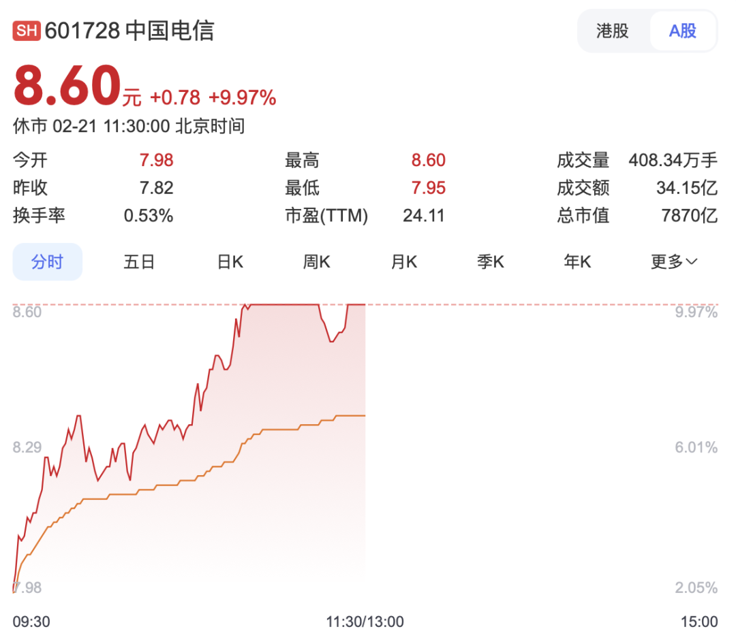Click the 昨收 value 7.82

156,188
